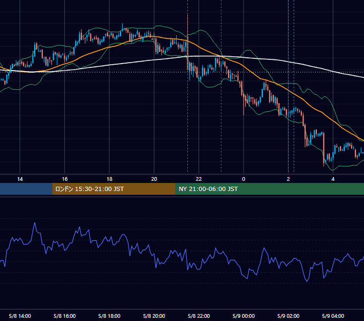Click the 5/9 04:00 label on indicator axis
364x321 pixels.
[333, 316]
